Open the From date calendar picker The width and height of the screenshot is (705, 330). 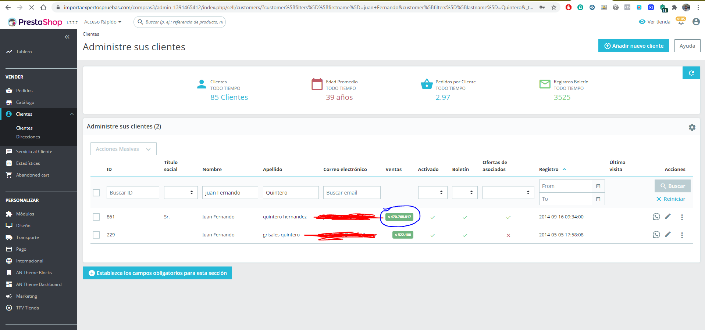pyautogui.click(x=598, y=186)
